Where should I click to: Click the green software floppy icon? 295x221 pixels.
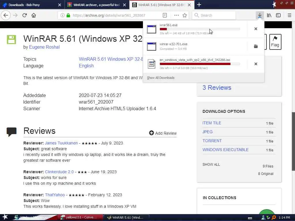12,39
